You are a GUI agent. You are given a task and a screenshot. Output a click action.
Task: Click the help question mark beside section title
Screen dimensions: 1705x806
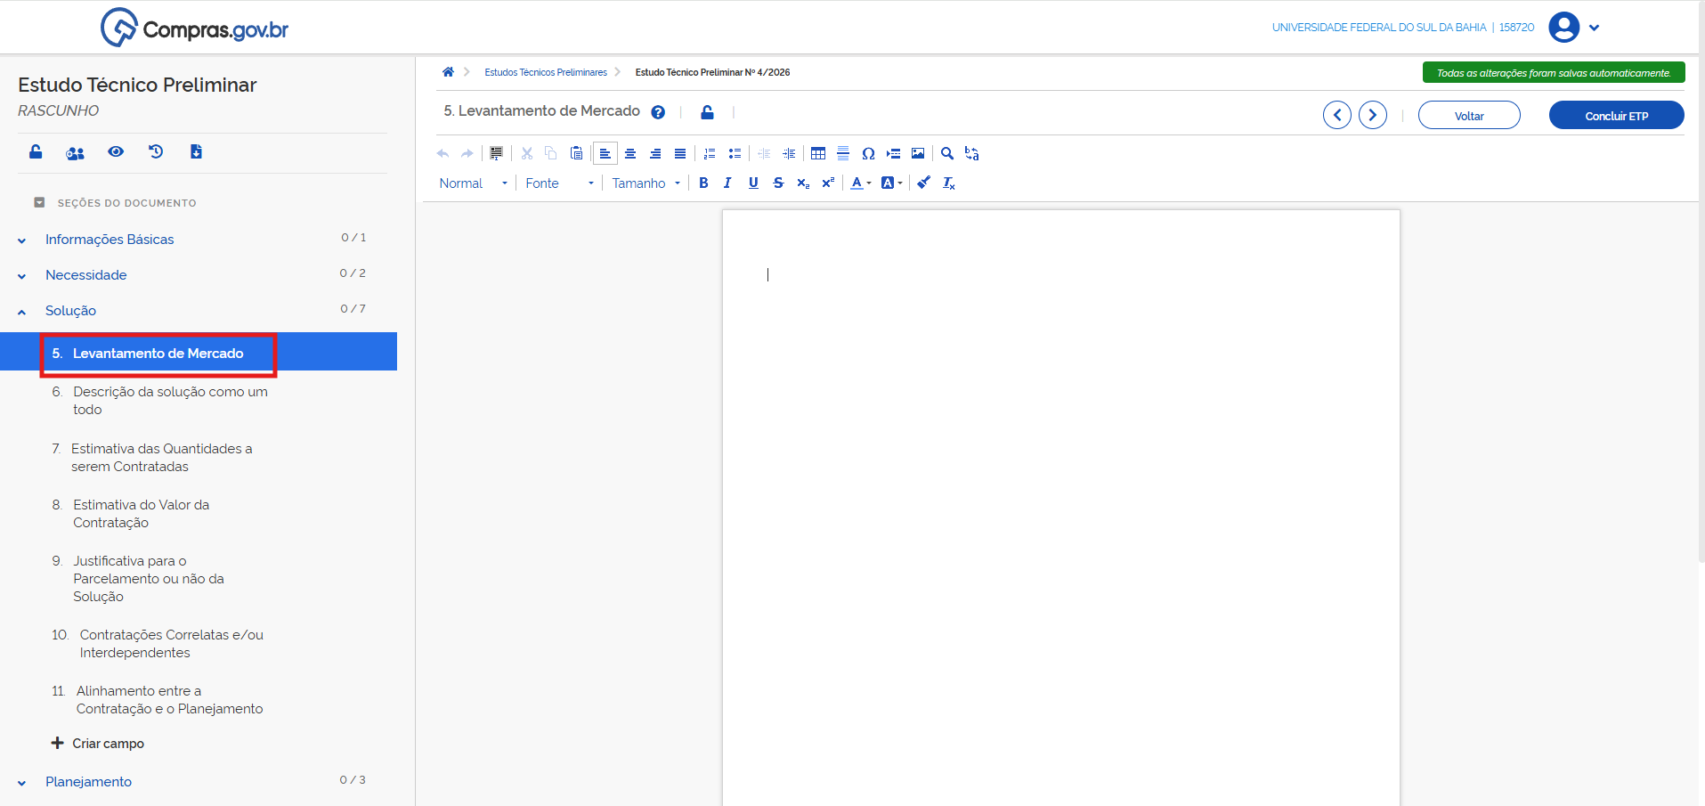pos(658,112)
